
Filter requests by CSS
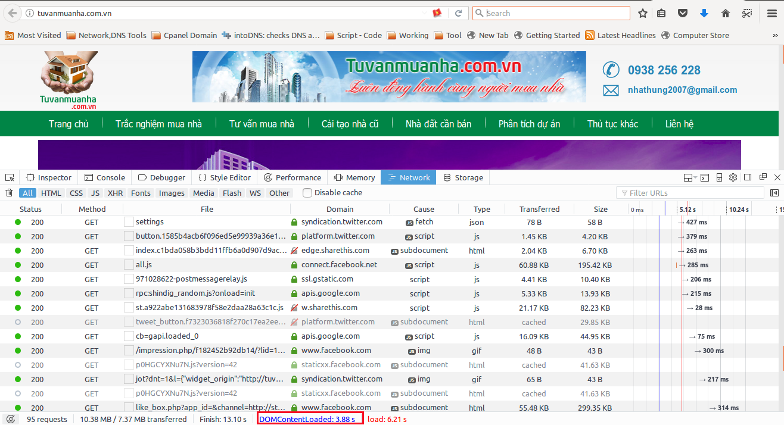pos(76,193)
